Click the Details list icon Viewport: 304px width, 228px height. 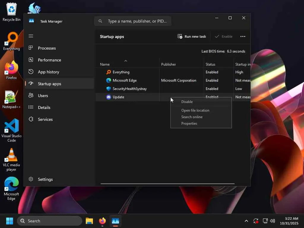pyautogui.click(x=31, y=107)
